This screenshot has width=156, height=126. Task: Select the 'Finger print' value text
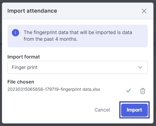pos(25,67)
